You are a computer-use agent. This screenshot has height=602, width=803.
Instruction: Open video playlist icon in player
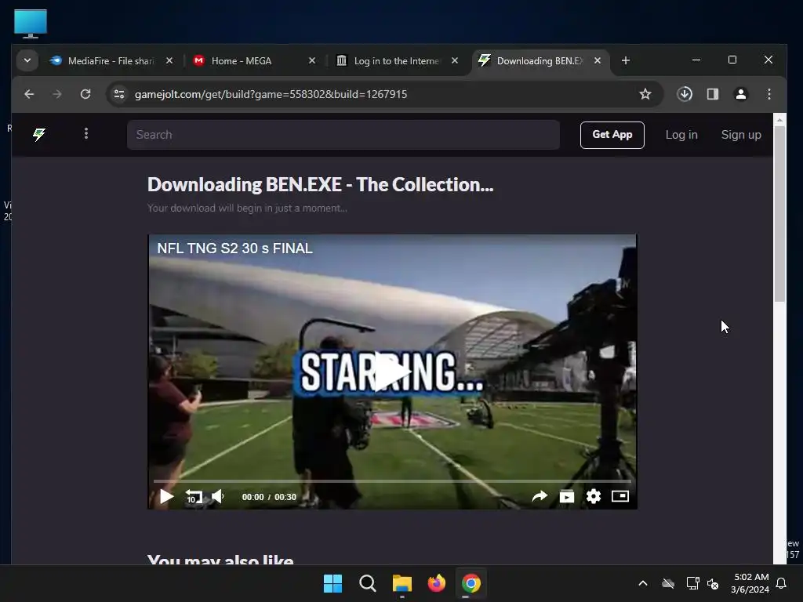[x=566, y=496]
